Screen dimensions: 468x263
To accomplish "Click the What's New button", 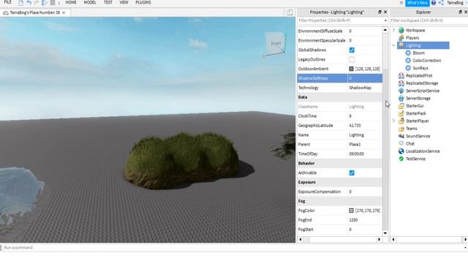I will [x=418, y=3].
